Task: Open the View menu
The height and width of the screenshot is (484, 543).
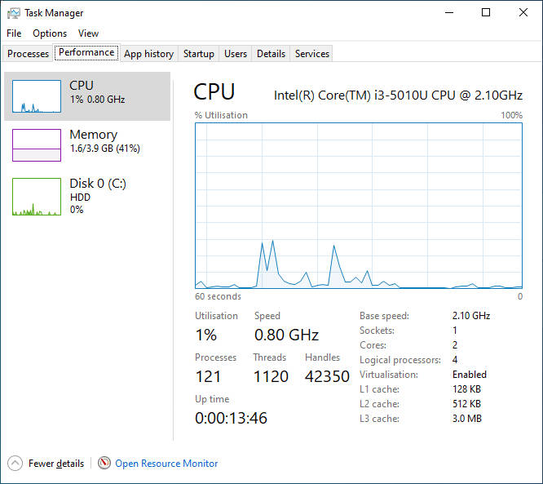Action: (88, 33)
